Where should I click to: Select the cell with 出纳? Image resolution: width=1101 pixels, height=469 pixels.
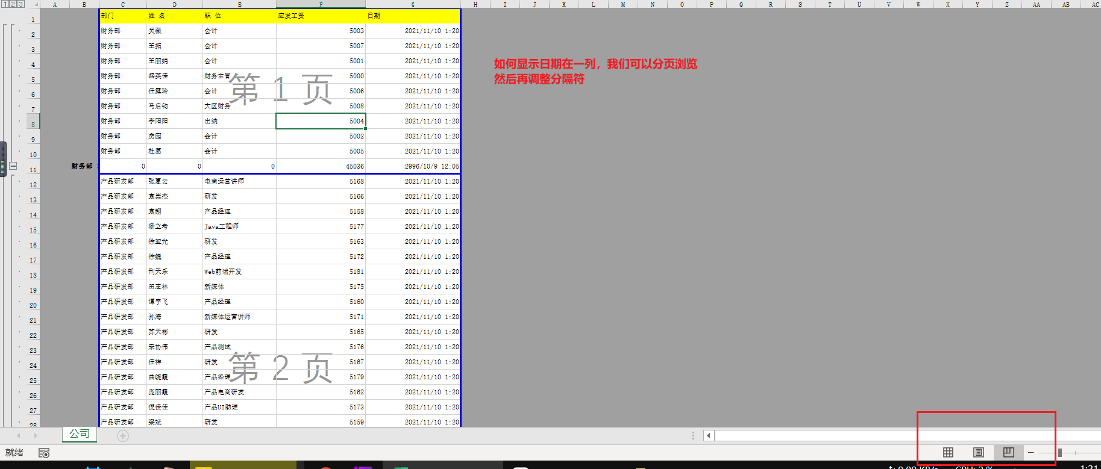(x=239, y=121)
